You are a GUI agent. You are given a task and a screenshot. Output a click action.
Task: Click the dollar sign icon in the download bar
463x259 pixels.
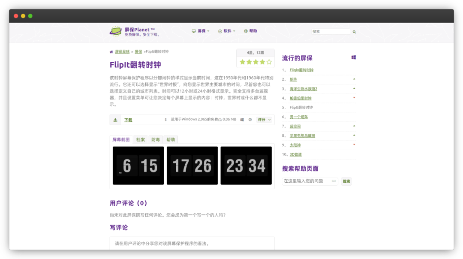165,120
